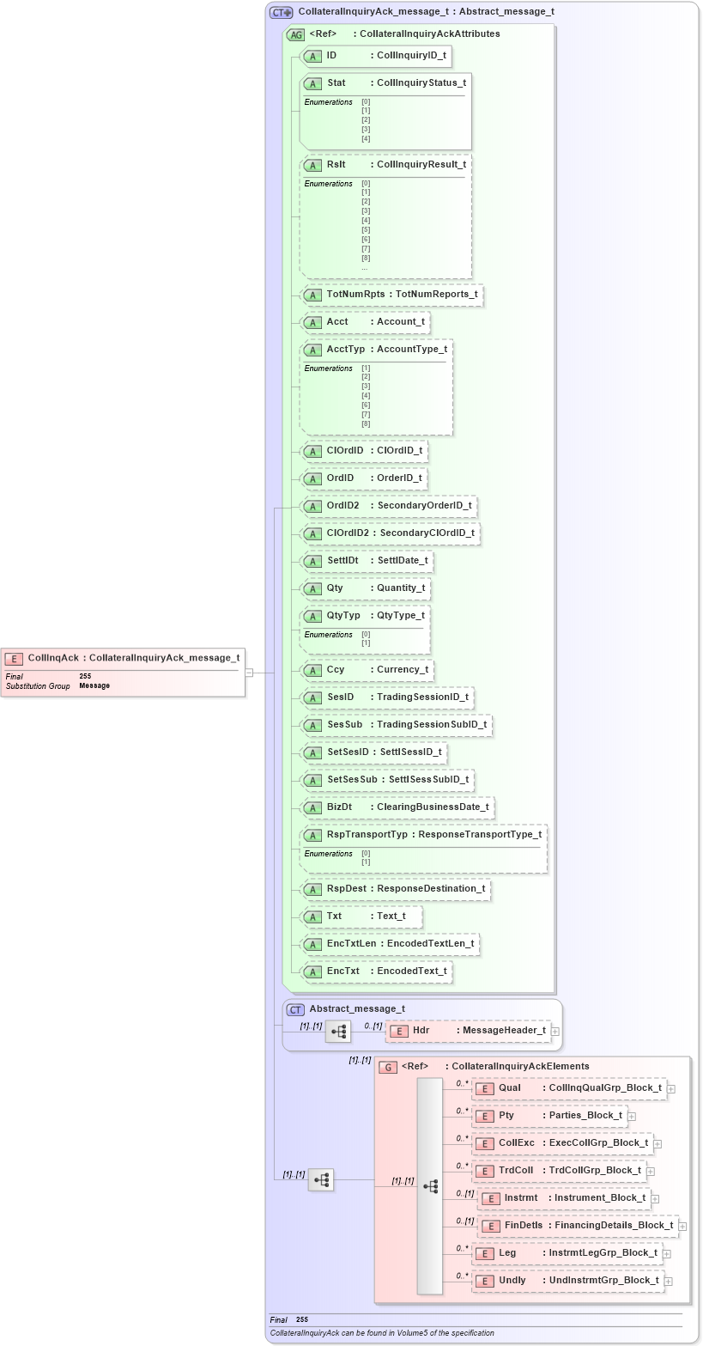Select the G icon of CollateralInquiryAckElements
The height and width of the screenshot is (1346, 703).
point(388,1066)
